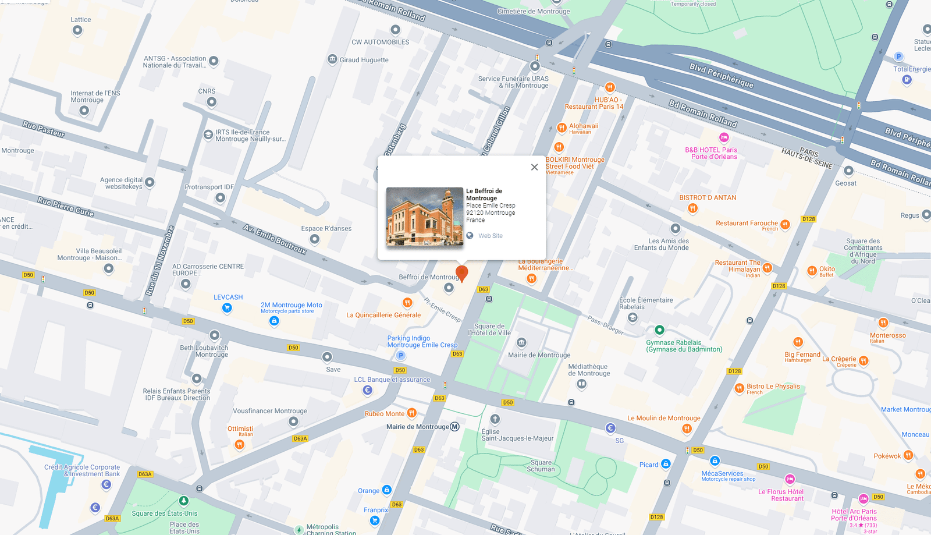Select the CW AUTOMOBILES pin
The width and height of the screenshot is (931, 535).
396,30
